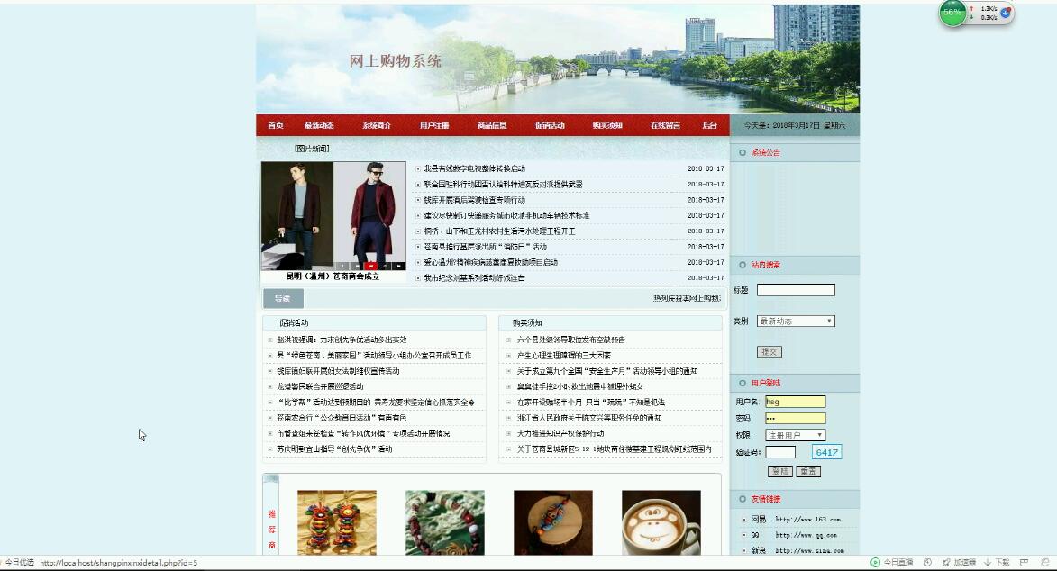Select the red active slideshow indicator
Screen dimensions: 1057x571
[x=370, y=267]
